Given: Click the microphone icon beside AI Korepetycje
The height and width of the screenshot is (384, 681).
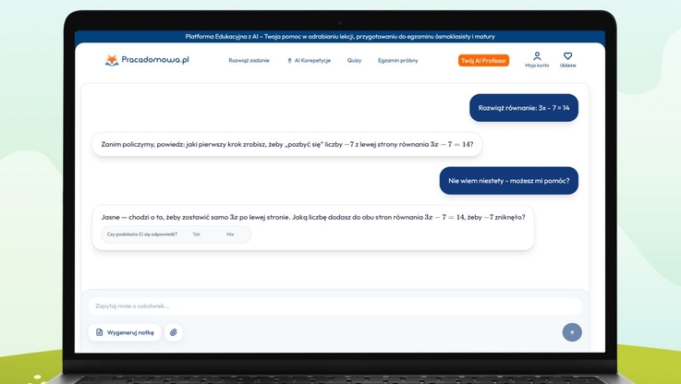Looking at the screenshot, I should (289, 61).
